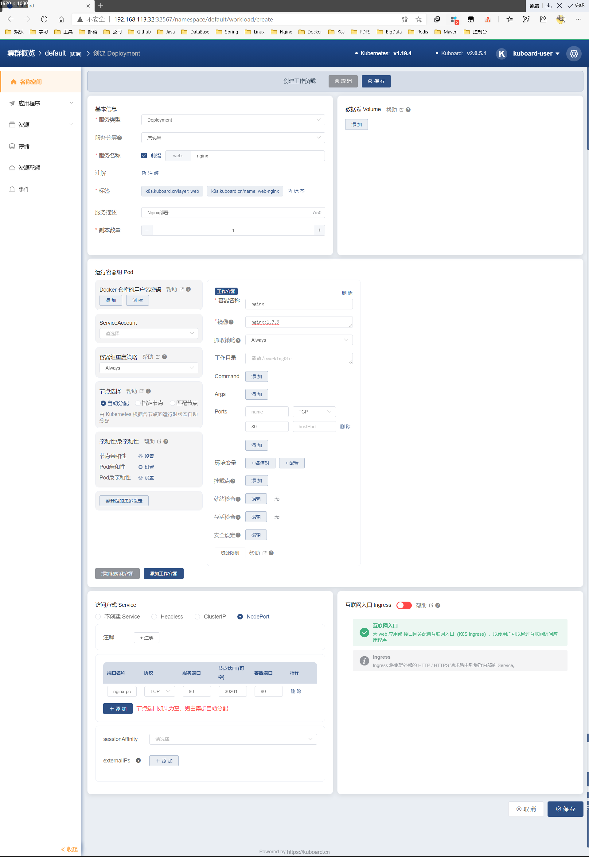
Task: Click the 名称空间 home icon
Action: click(x=13, y=82)
